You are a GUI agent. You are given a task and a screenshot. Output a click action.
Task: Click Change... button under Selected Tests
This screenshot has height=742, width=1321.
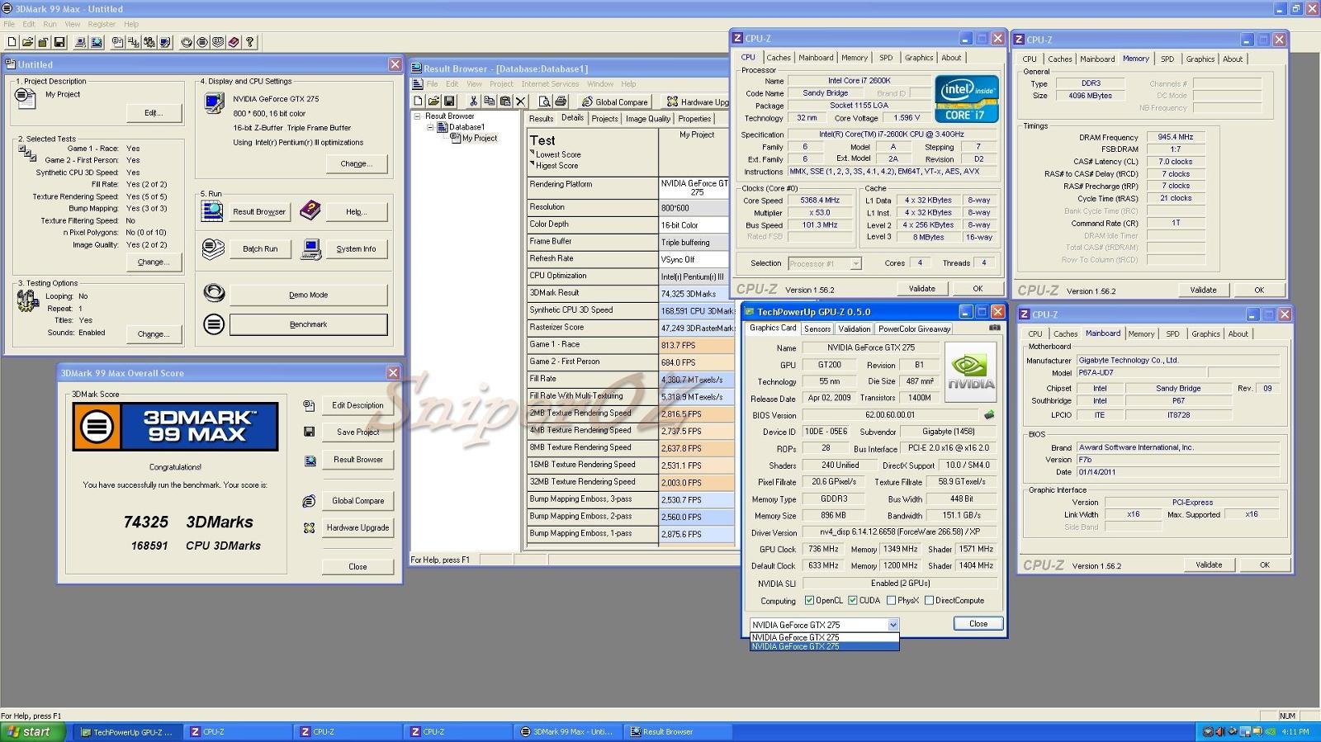(x=154, y=262)
